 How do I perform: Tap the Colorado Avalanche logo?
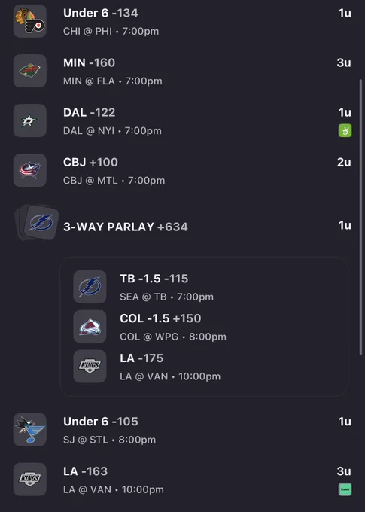tap(90, 327)
